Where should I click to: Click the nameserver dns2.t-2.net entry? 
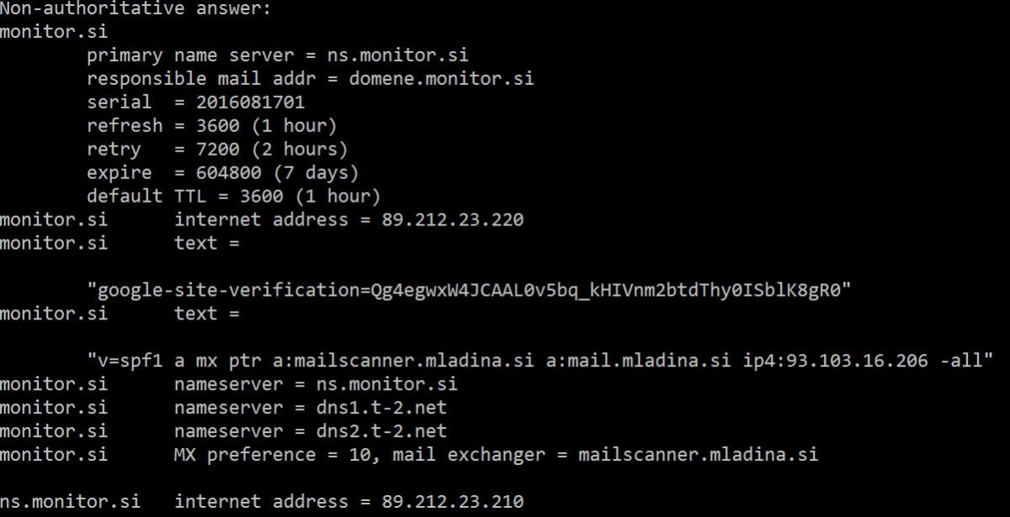click(x=311, y=431)
